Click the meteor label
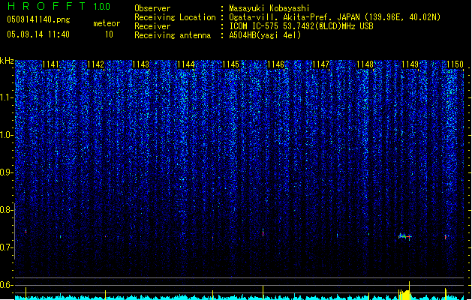Image resolution: width=472 pixels, height=300 pixels. 107,23
